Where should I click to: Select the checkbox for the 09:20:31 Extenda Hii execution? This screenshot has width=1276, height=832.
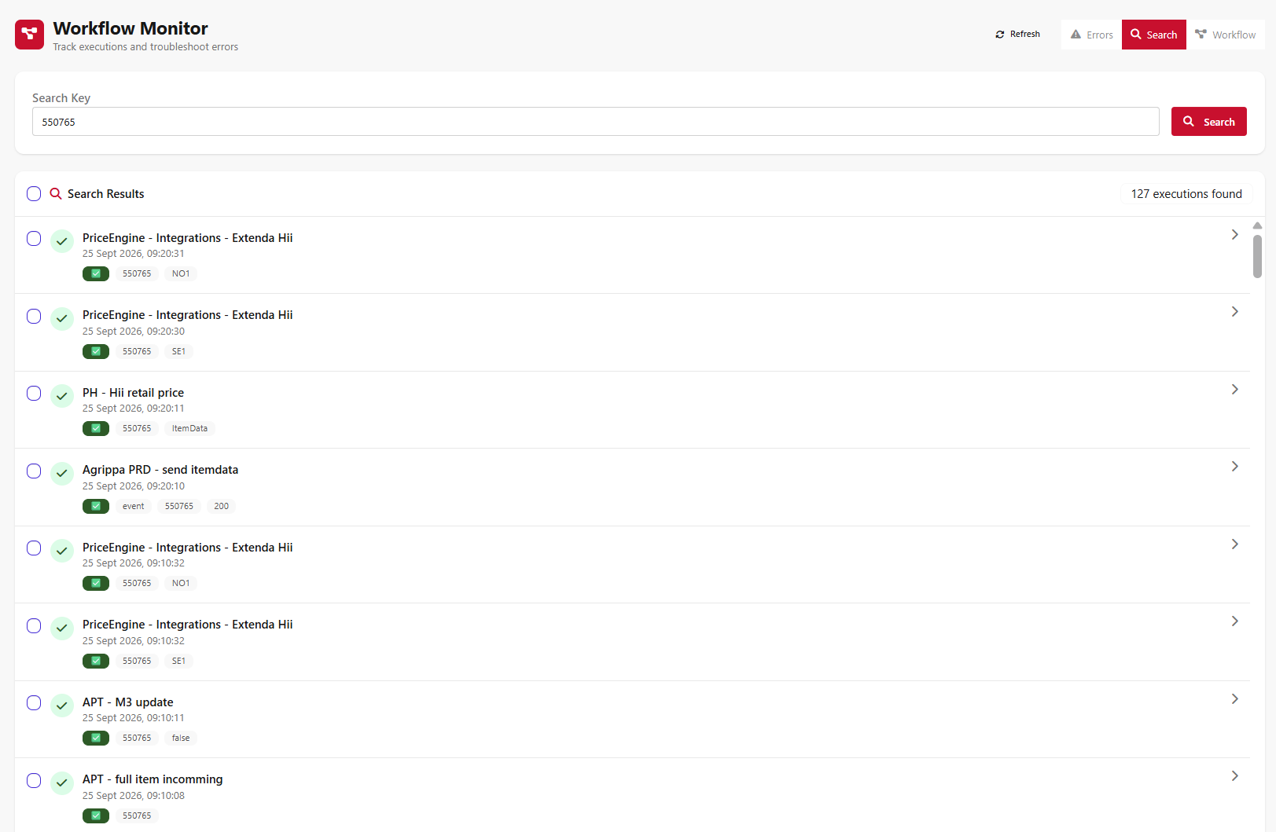(x=34, y=238)
